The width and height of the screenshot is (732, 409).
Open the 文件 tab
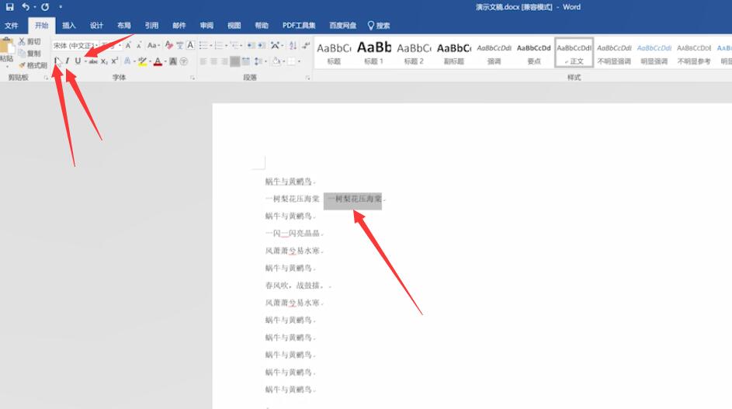(x=12, y=25)
